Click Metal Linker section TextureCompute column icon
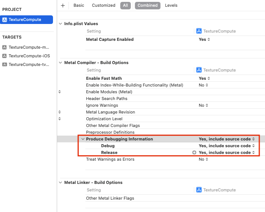Viewport: 265px width, 212px height. pos(199,190)
